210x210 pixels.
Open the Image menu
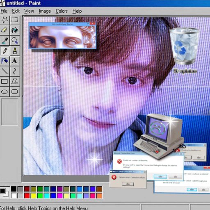(45, 11)
